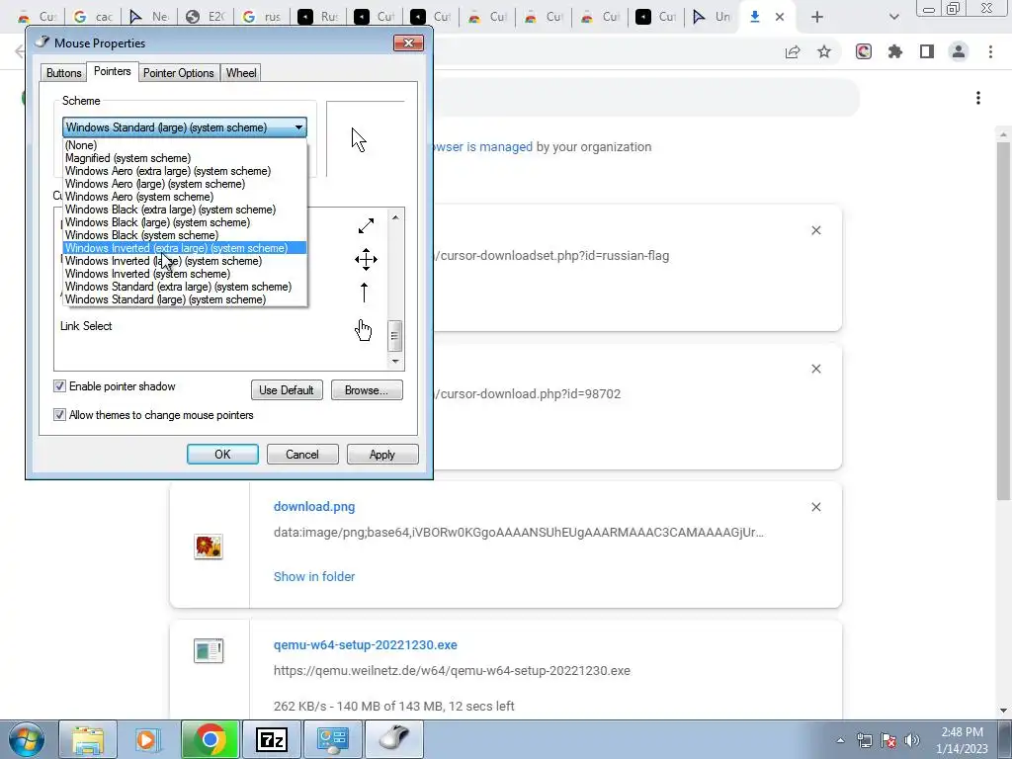Select Windows Inverted (large) scheme
Screen dimensions: 1012x759
pyautogui.click(x=185, y=261)
